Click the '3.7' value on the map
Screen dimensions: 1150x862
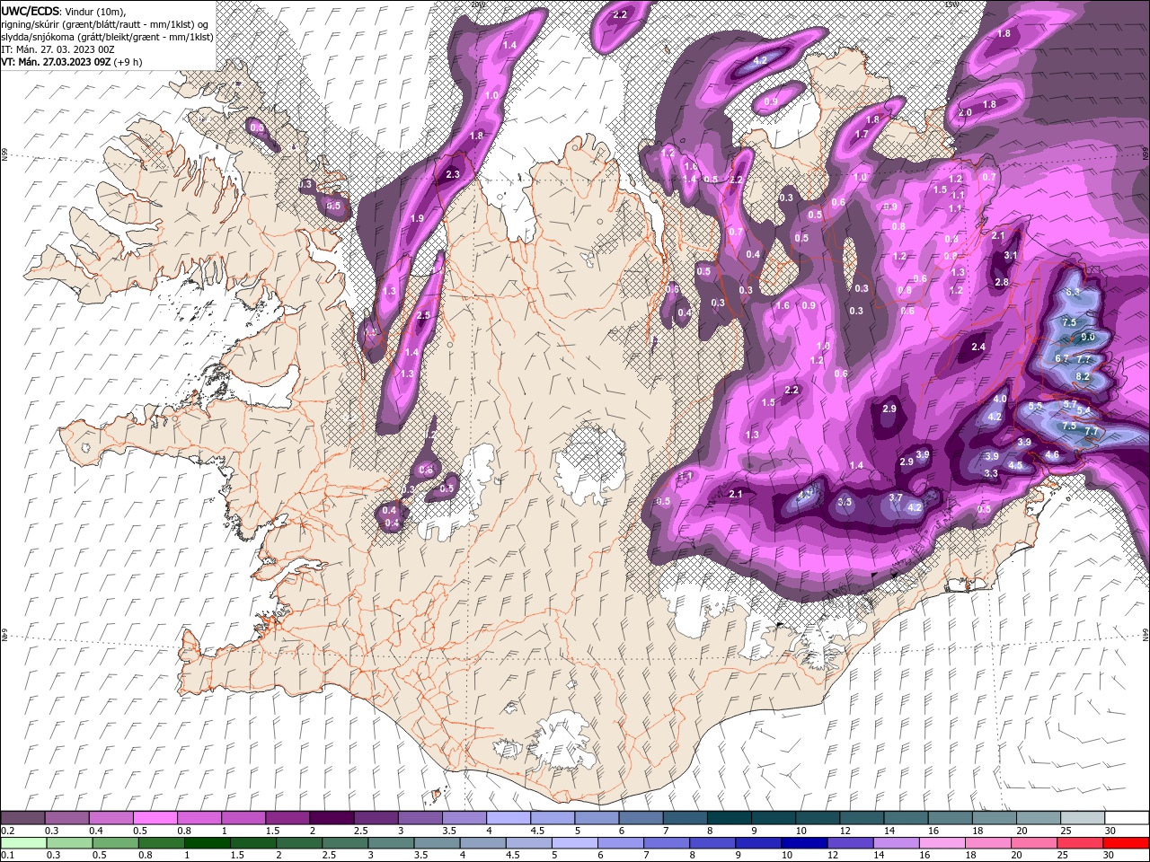point(896,497)
